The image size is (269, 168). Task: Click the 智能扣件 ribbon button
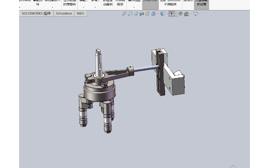[x=38, y=3]
